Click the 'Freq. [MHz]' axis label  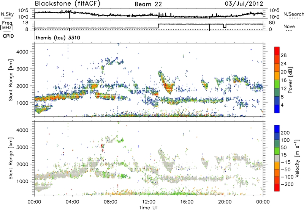pyautogui.click(x=7, y=25)
